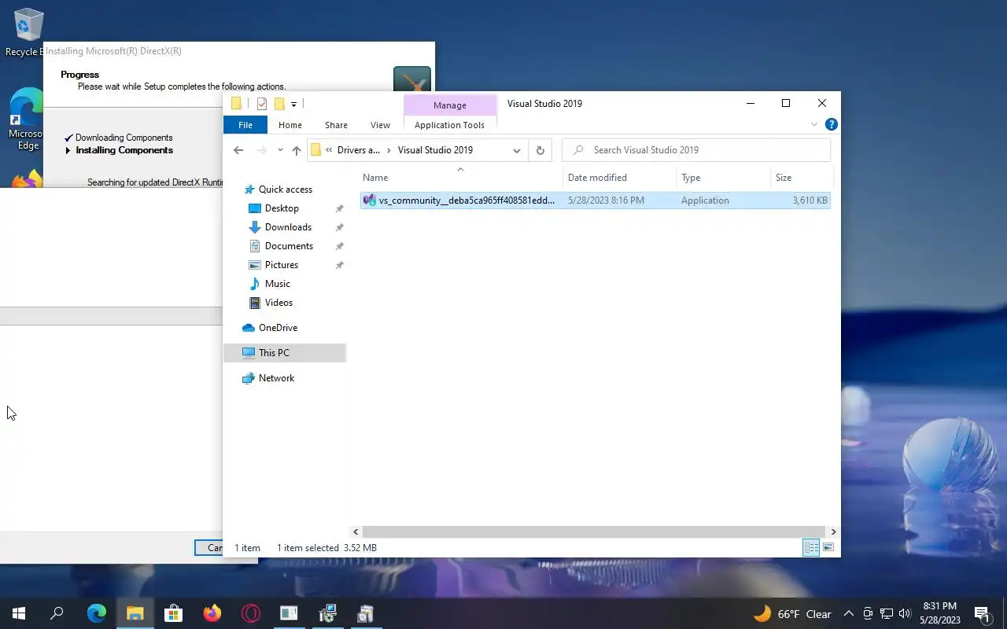The width and height of the screenshot is (1007, 629).
Task: Open Documents in navigation pane
Action: [x=289, y=246]
